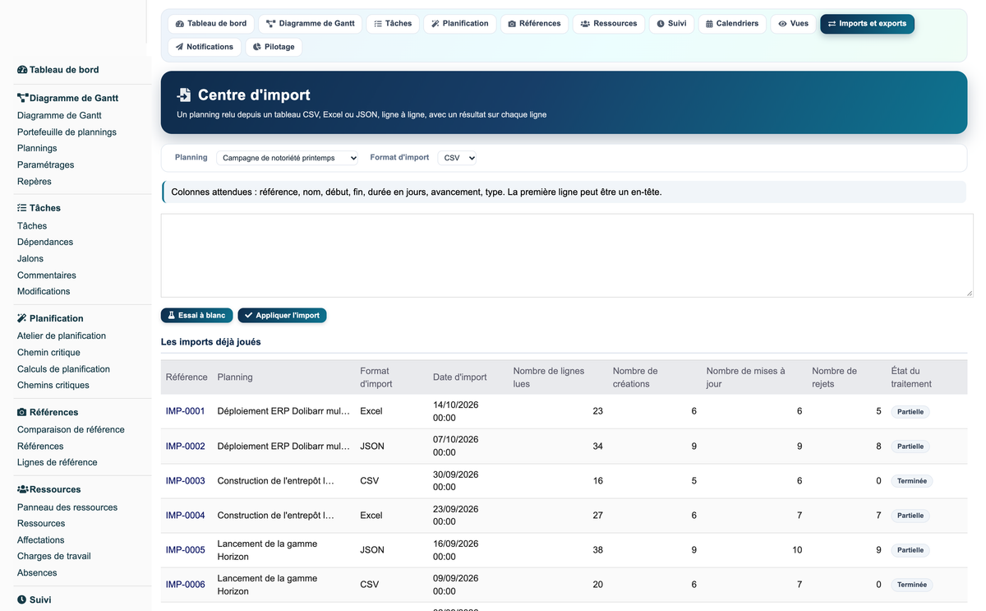Click into the import data text area
This screenshot has width=986, height=611.
(x=567, y=256)
